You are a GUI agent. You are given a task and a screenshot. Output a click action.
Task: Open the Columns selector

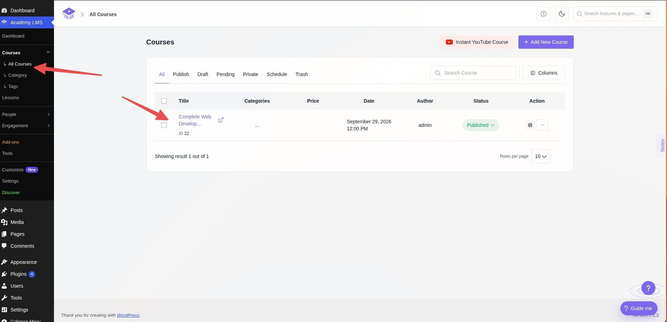[x=544, y=73]
